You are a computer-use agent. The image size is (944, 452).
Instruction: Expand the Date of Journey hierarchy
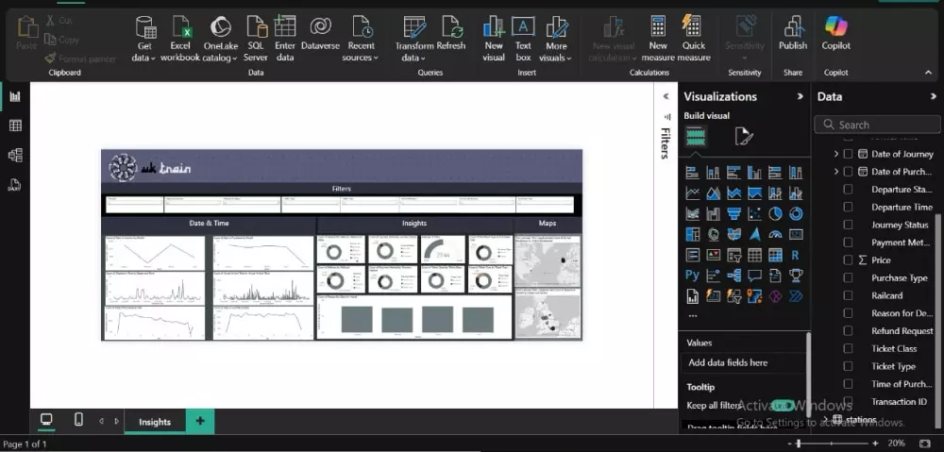tap(836, 154)
